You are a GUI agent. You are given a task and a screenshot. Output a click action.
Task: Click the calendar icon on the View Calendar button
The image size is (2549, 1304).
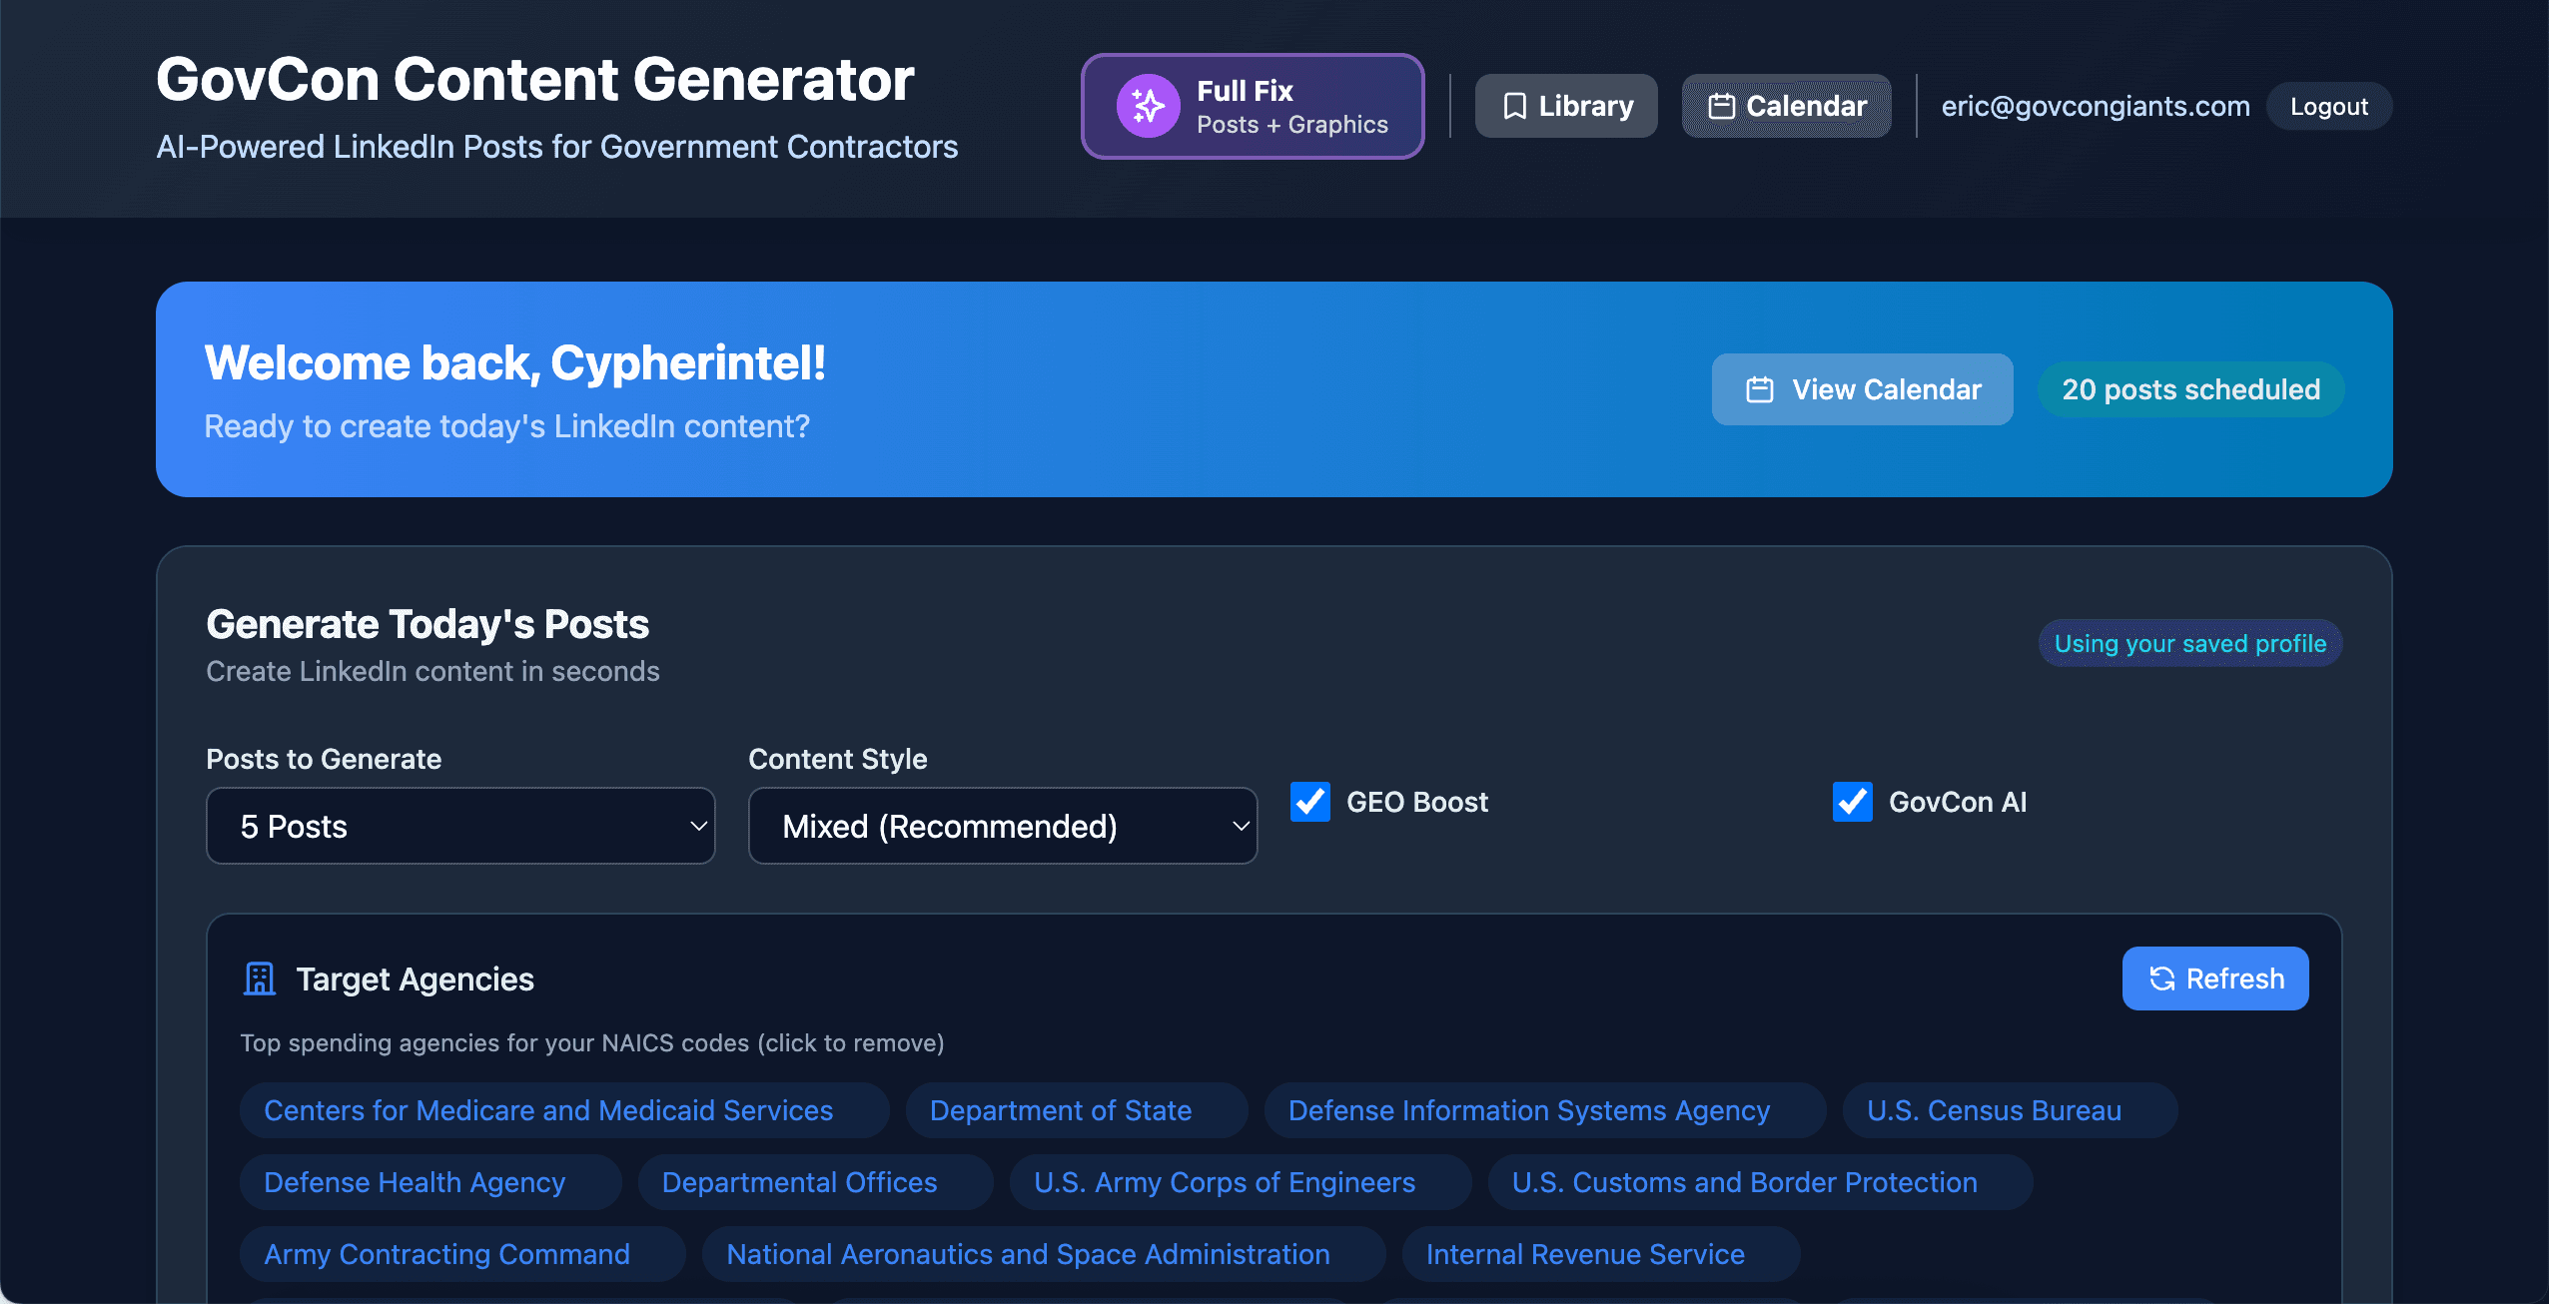coord(1759,389)
